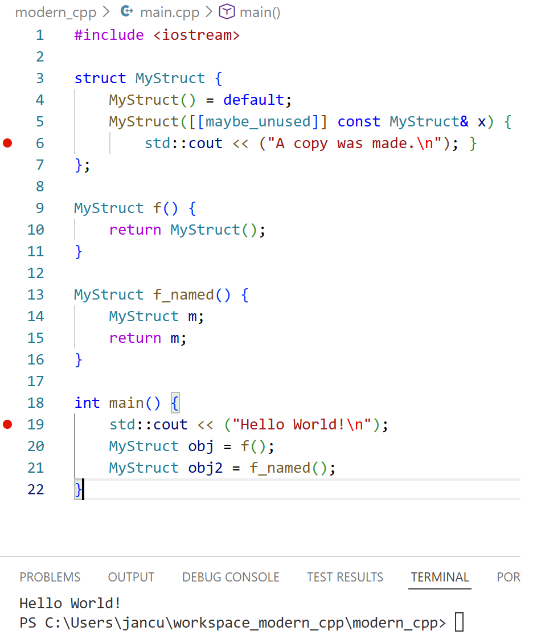The width and height of the screenshot is (537, 643).
Task: Open the main.cpp breadcrumb item
Action: click(170, 13)
